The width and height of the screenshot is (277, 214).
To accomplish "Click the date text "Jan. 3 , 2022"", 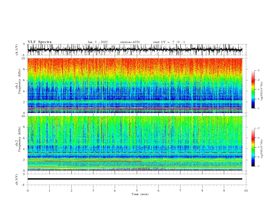I will pyautogui.click(x=98, y=42).
